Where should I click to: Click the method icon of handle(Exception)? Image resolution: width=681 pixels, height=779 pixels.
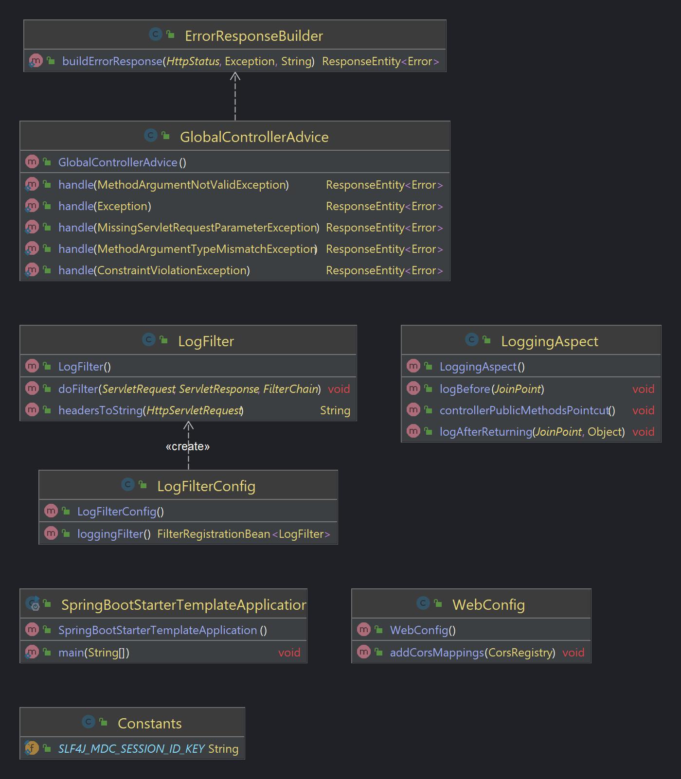pyautogui.click(x=32, y=206)
